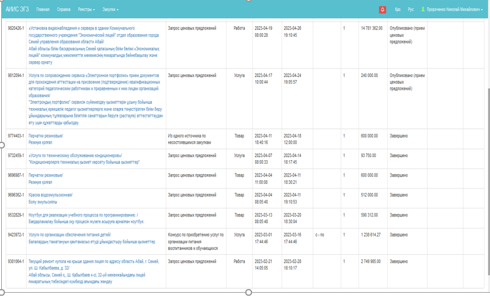This screenshot has width=490, height=297.
Task: Click the amount 240 000.00
Action: (x=369, y=75)
